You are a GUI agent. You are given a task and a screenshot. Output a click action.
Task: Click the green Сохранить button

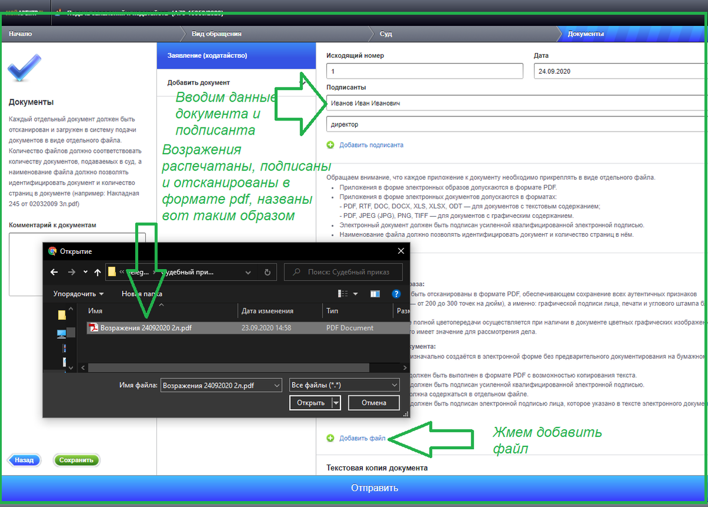77,460
